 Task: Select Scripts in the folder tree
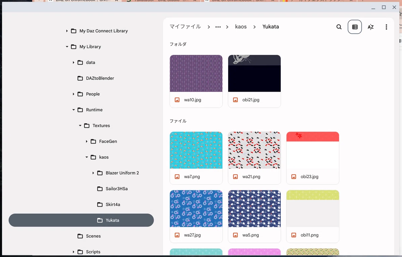(93, 252)
